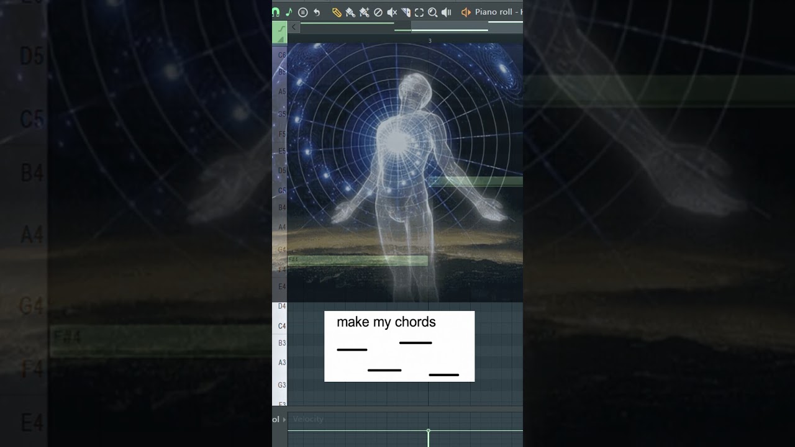Click the E4 piano key
Screen dimensions: 795x447
pos(280,287)
